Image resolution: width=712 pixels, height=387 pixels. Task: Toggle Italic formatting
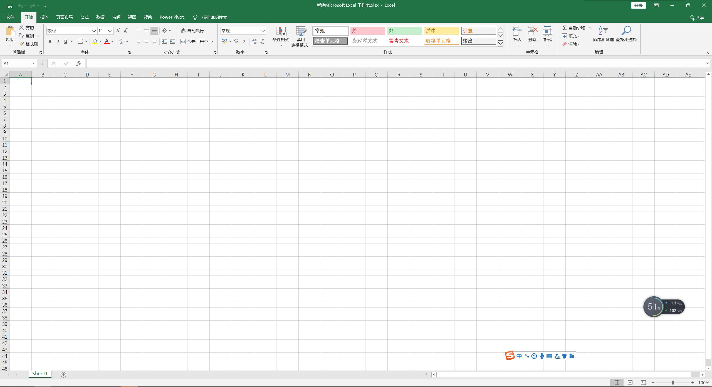[x=58, y=41]
